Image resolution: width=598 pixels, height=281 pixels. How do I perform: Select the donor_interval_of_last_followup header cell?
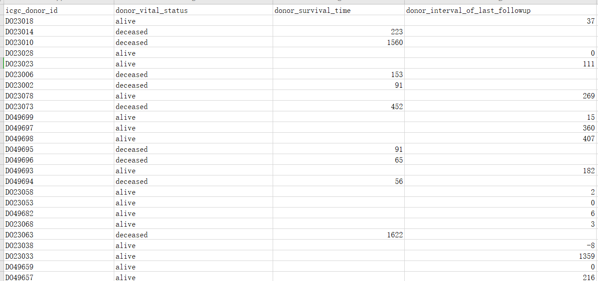click(501, 10)
